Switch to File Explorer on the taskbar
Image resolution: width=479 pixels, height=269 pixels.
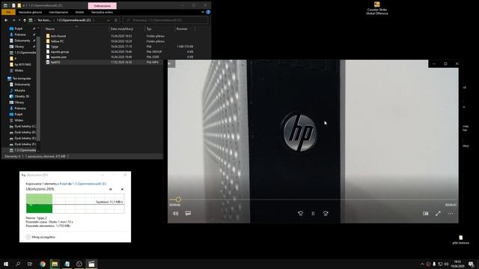55,264
